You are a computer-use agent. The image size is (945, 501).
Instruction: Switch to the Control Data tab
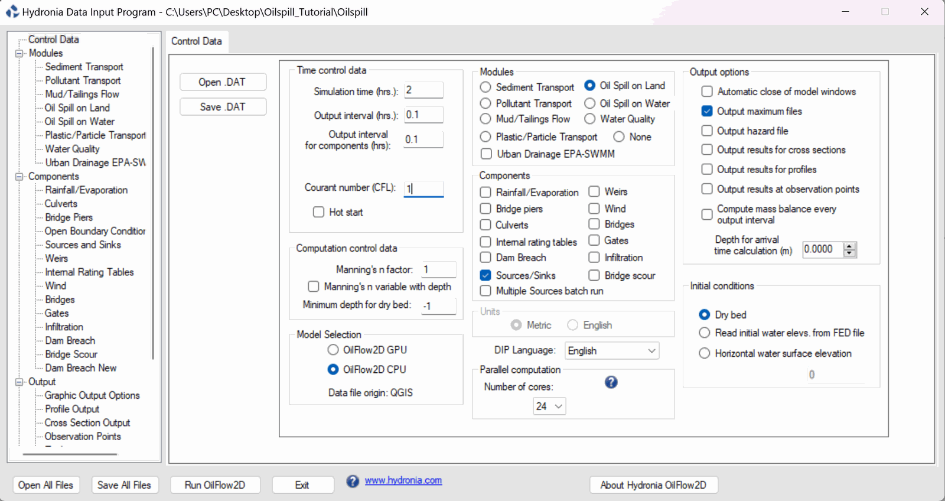click(x=197, y=41)
